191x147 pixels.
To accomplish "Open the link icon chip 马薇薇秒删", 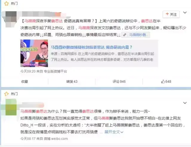I will point(136,35).
